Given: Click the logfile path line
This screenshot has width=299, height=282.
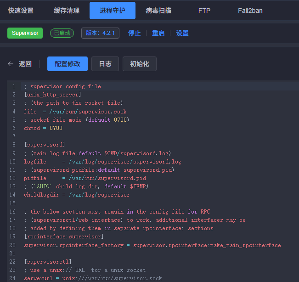Looking at the screenshot, I should coord(102,162).
